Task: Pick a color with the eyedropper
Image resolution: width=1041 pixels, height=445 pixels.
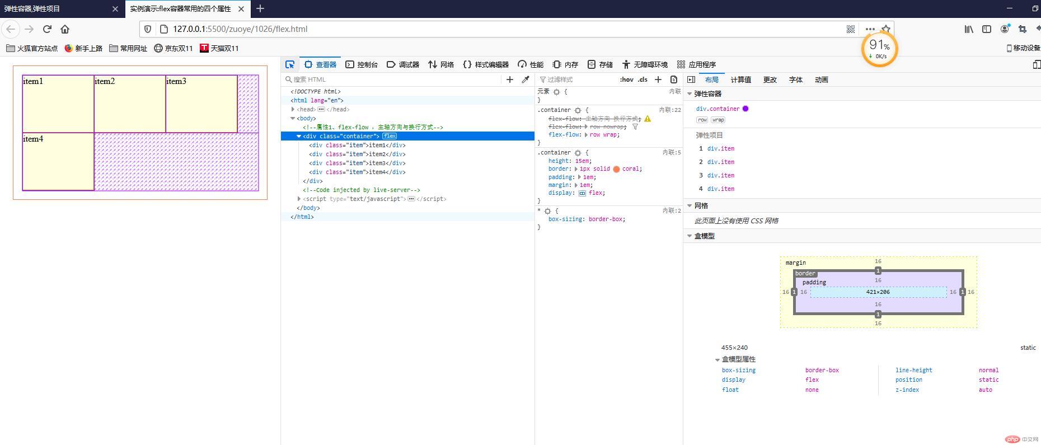Action: (x=526, y=79)
